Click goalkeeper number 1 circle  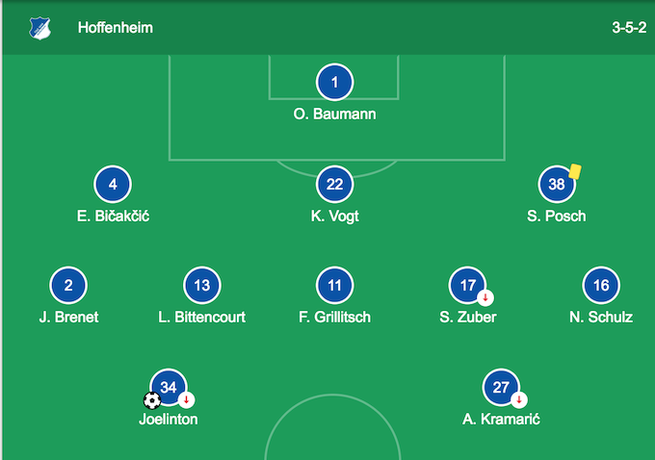[335, 83]
